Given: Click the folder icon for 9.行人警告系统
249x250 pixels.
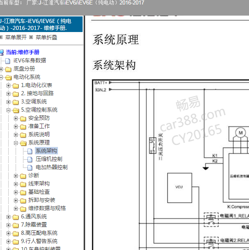Looking at the screenshot, I should (16, 242).
